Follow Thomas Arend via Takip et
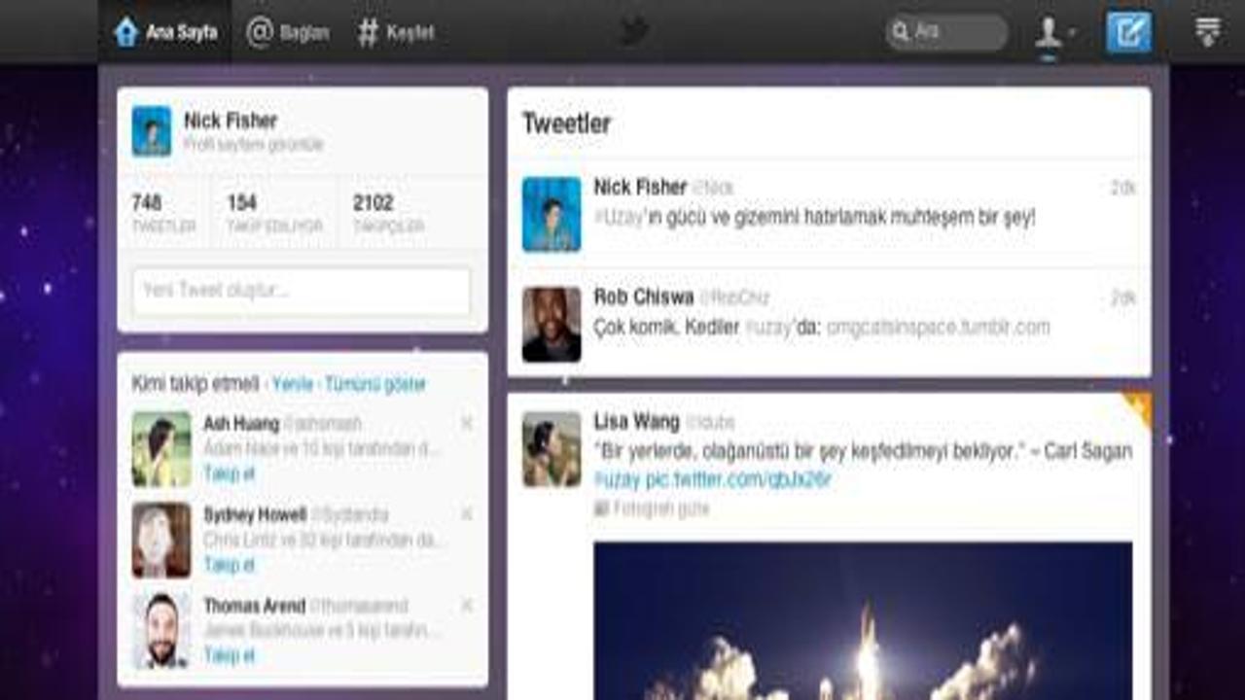1245x700 pixels. point(229,655)
